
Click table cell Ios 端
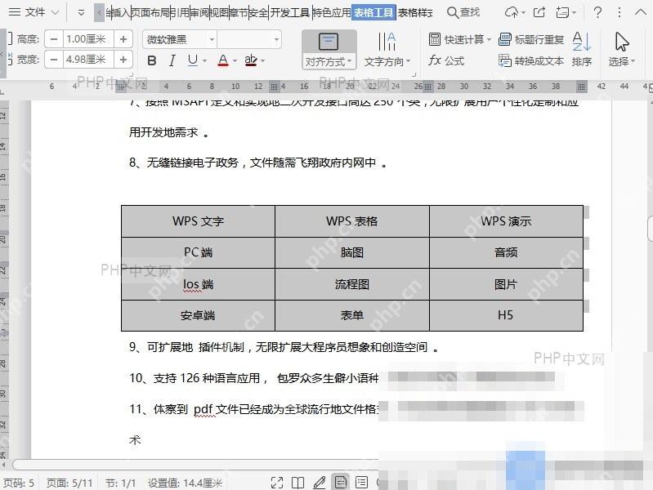click(x=199, y=284)
